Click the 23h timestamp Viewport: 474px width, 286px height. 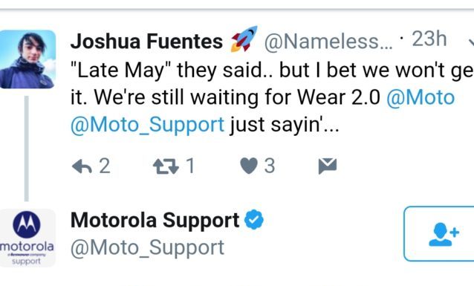[429, 39]
